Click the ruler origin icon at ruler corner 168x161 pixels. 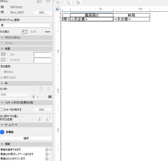click(58, 9)
